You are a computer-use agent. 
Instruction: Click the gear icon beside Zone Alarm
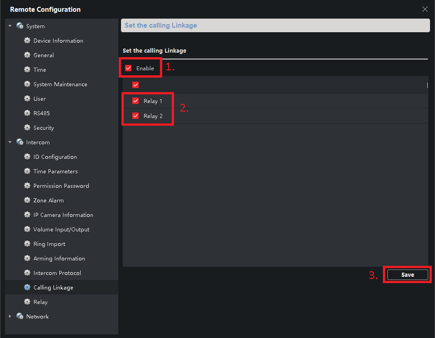[x=27, y=201]
